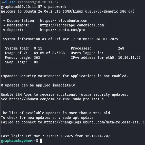Click the password prompt line

pos(34,7)
